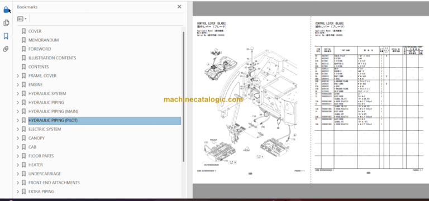
Task: Open the FOREWORD bookmark
Action: 40,49
